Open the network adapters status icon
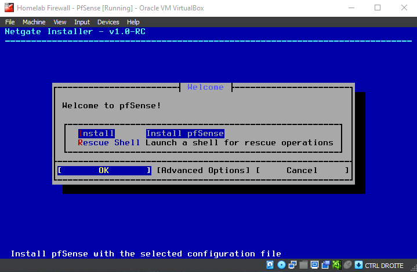 (292, 265)
